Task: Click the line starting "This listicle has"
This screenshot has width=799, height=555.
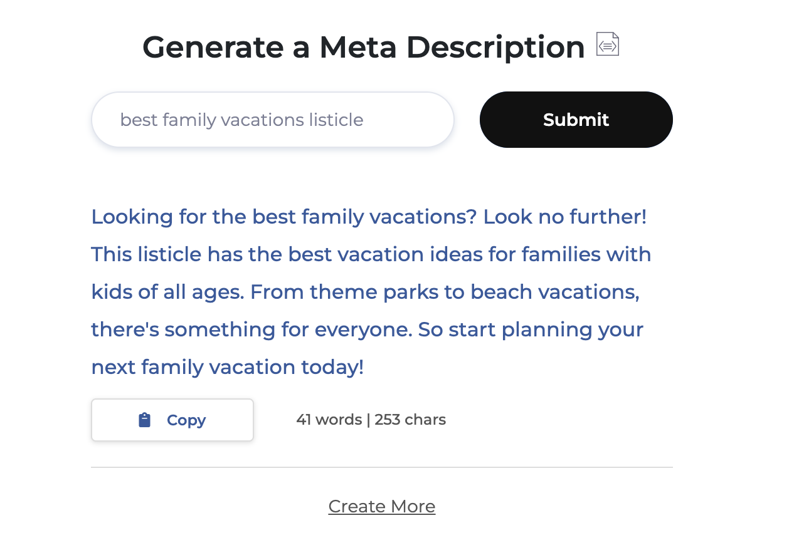Action: pyautogui.click(x=371, y=254)
